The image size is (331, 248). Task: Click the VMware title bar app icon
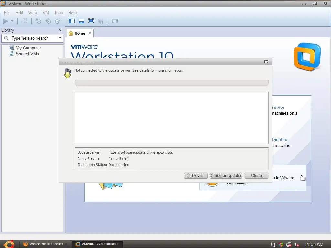tap(3, 3)
